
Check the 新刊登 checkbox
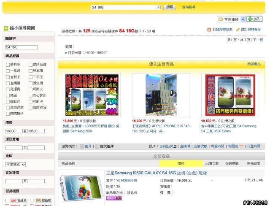coord(8,65)
